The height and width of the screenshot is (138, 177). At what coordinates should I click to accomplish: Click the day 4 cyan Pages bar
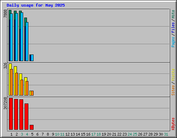27,42
